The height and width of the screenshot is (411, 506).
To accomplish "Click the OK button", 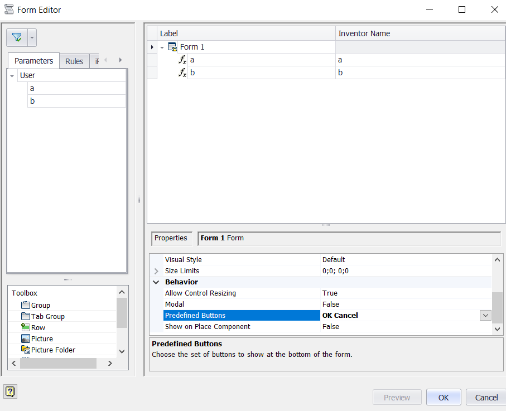I will click(443, 397).
